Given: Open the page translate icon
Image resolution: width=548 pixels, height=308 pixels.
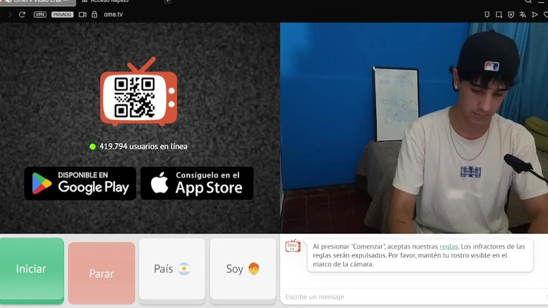Looking at the screenshot, I should 523,15.
